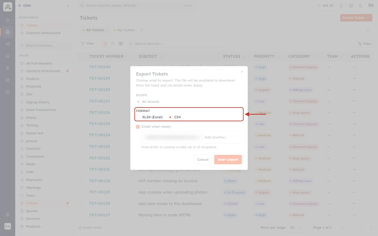378x236 pixels.
Task: Switch to grid table view icon
Action: 121,44
